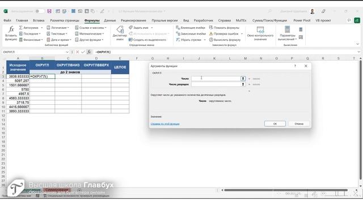Click the Число input field

(216, 79)
